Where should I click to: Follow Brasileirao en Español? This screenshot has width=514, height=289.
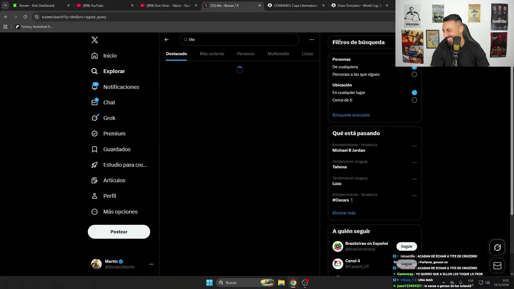pyautogui.click(x=406, y=246)
